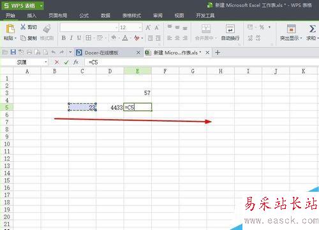
Task: Click the top vertical align icon
Action: pyautogui.click(x=170, y=27)
